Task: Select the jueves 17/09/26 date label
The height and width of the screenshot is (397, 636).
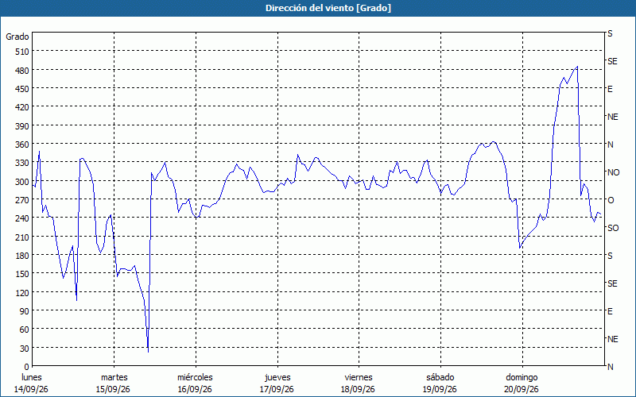Action: [x=277, y=384]
